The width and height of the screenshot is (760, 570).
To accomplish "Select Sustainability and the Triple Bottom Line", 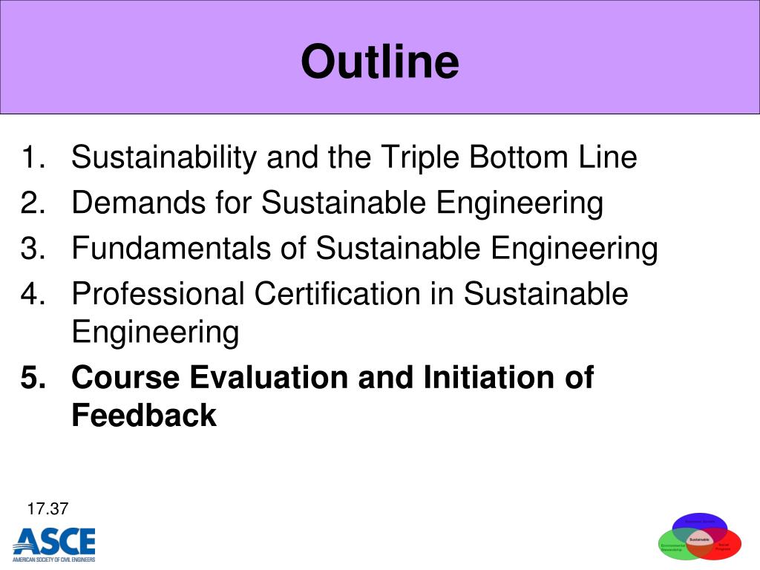I will 354,157.
